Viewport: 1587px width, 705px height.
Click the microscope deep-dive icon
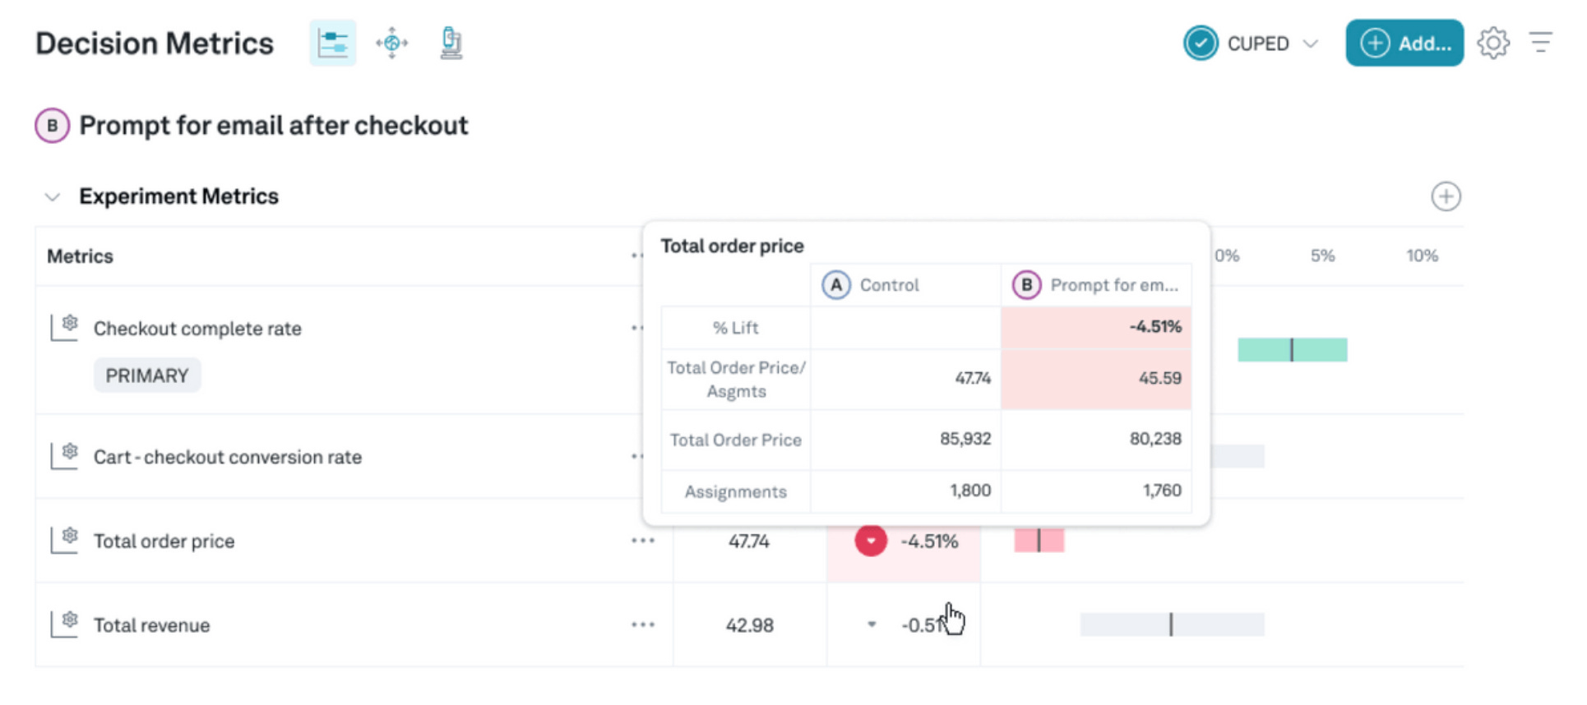tap(451, 43)
